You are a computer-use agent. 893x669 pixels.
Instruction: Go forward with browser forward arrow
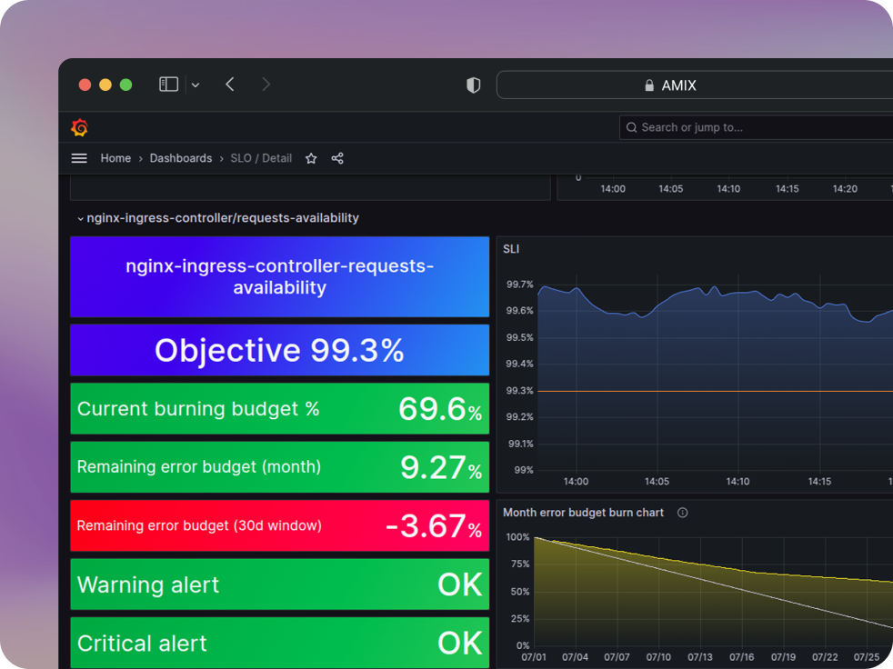click(266, 85)
